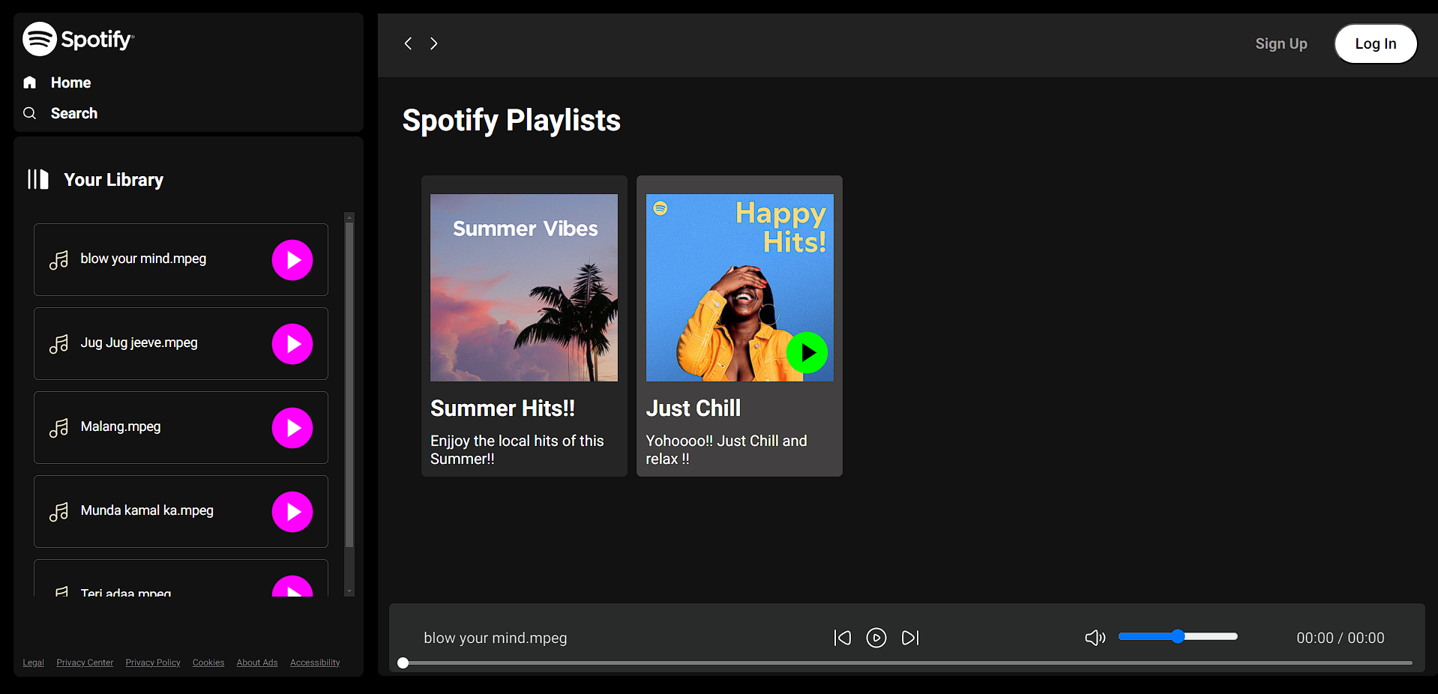
Task: Open Your Library heading
Action: click(x=113, y=180)
